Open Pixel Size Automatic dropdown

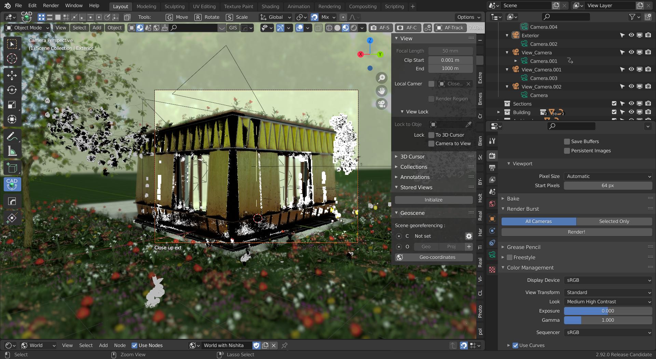tap(608, 176)
